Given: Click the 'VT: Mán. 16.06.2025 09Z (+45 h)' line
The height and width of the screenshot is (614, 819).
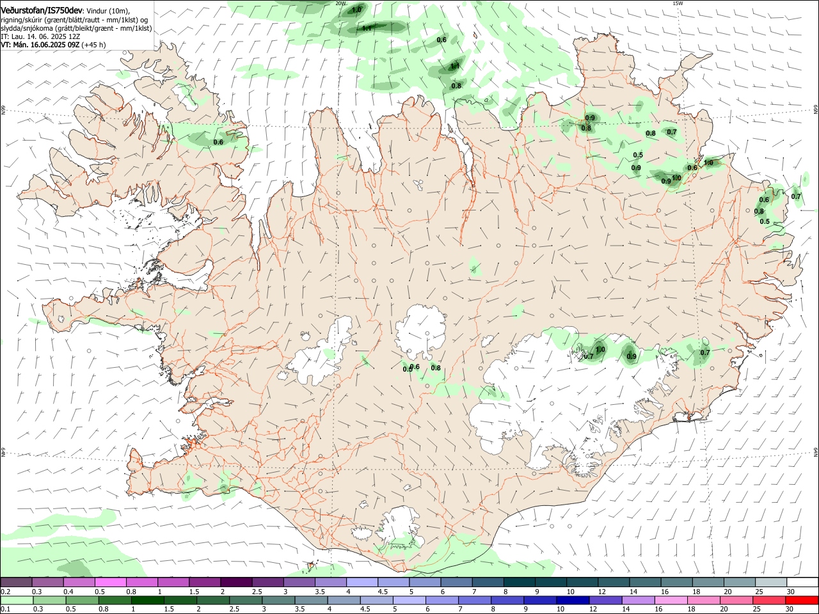Looking at the screenshot, I should 53,45.
